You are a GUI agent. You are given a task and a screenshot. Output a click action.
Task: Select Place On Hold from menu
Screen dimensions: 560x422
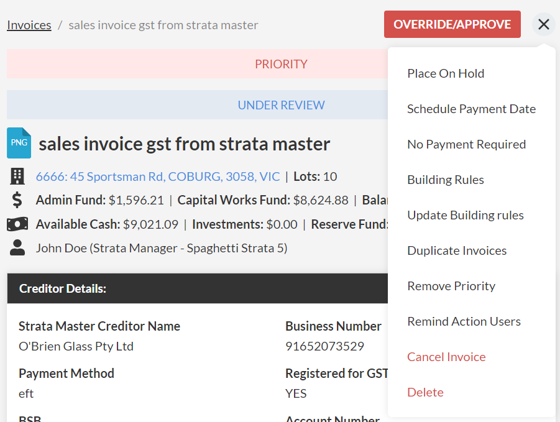click(x=446, y=73)
